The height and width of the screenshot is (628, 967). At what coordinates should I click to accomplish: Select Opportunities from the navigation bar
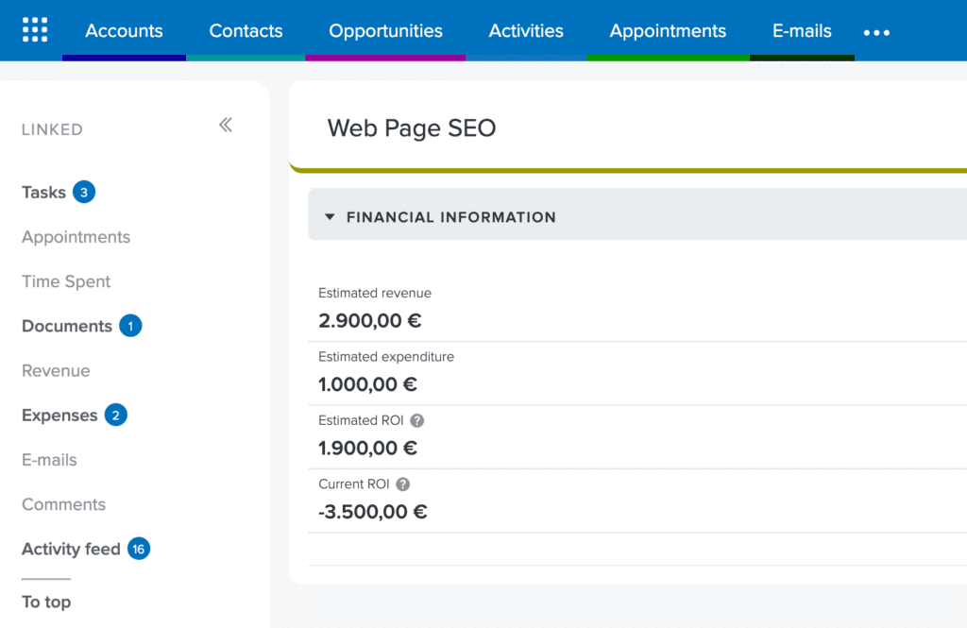point(385,30)
